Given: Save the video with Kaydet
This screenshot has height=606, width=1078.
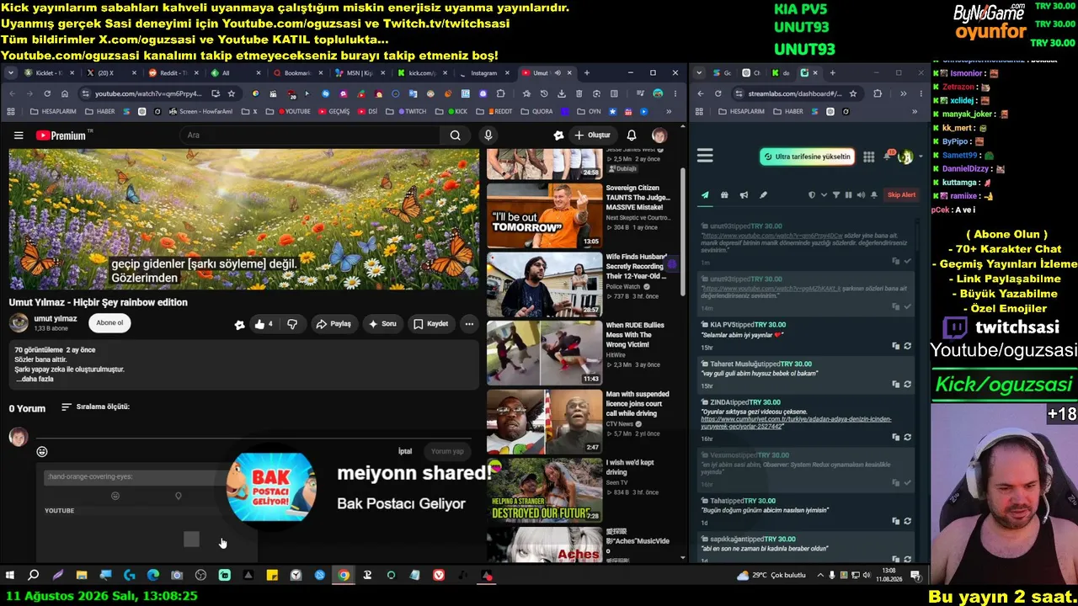Looking at the screenshot, I should pos(430,324).
